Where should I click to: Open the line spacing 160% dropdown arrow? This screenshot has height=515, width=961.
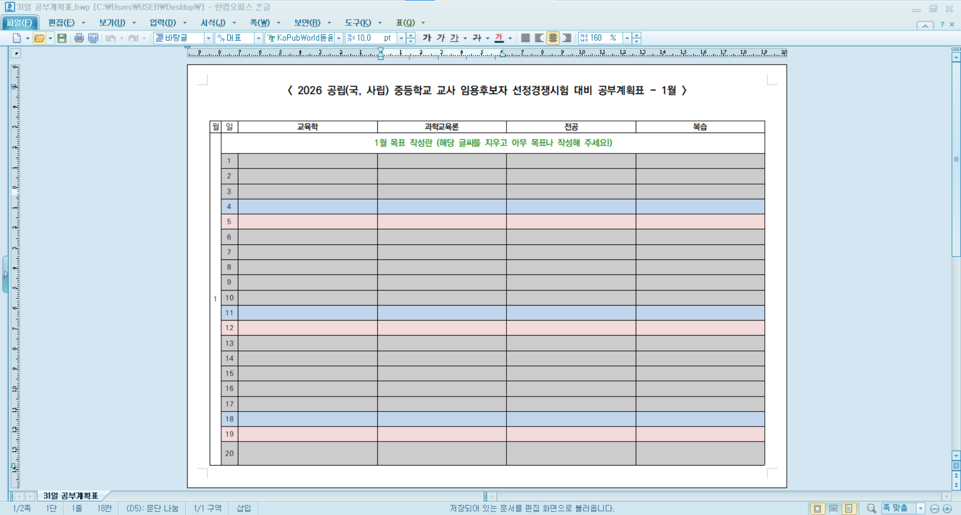627,38
